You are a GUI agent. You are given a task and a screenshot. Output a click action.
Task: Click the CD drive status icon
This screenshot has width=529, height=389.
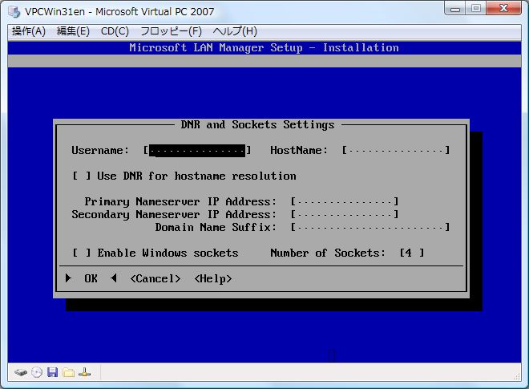coord(37,372)
